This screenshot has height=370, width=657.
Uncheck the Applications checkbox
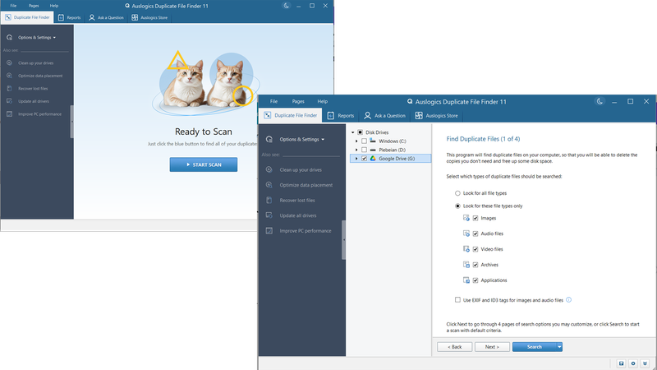click(476, 280)
